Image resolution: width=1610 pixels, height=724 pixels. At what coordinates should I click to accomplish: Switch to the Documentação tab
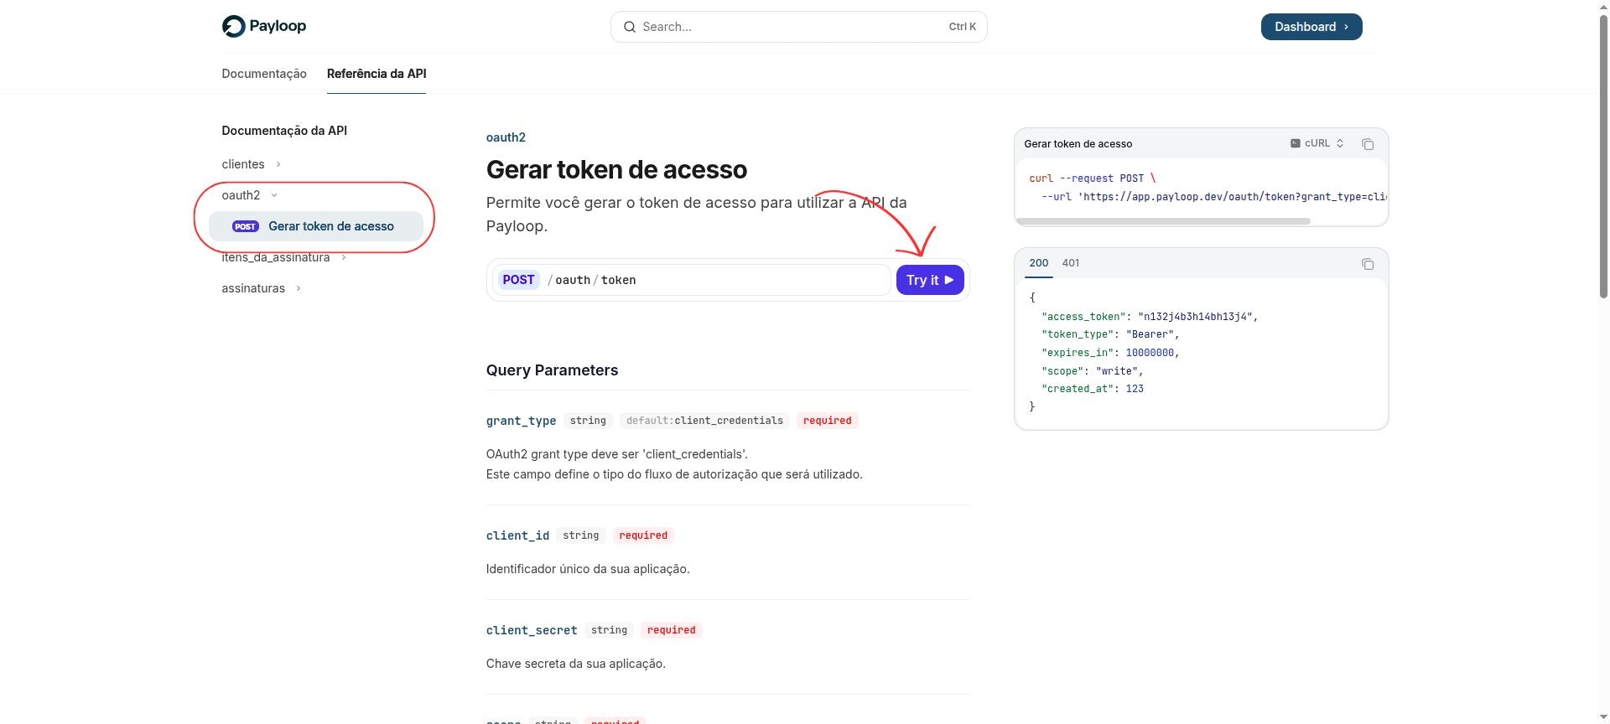263,74
